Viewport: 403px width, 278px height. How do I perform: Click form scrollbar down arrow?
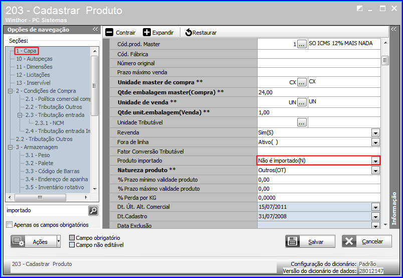(385, 225)
